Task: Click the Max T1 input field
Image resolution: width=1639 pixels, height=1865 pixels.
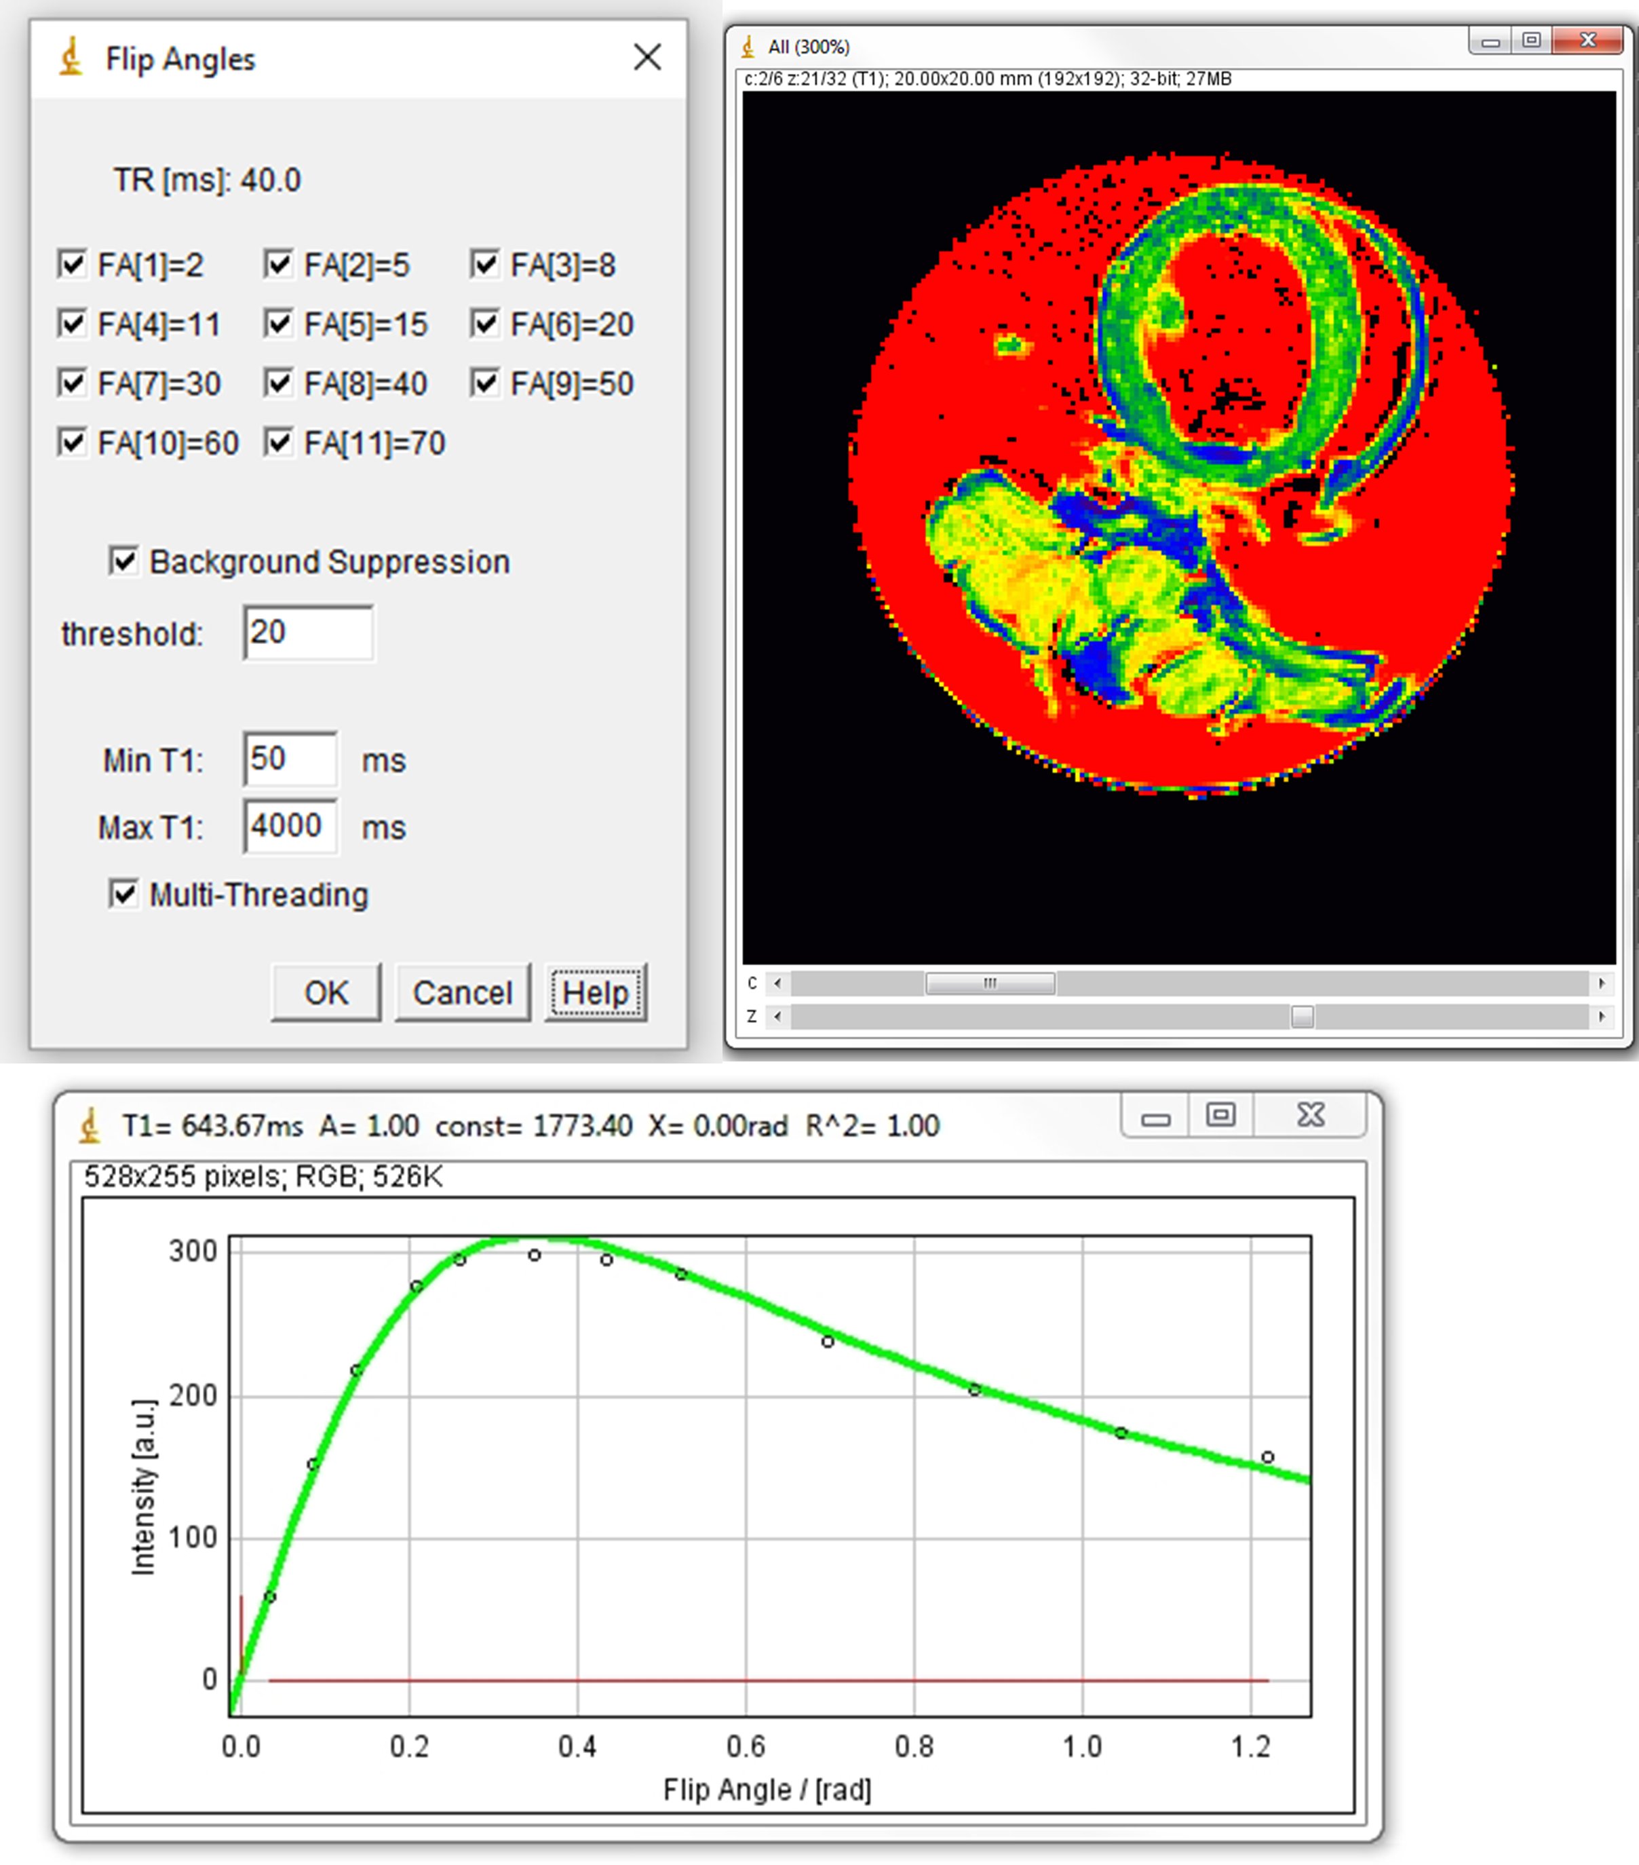Action: 290,827
